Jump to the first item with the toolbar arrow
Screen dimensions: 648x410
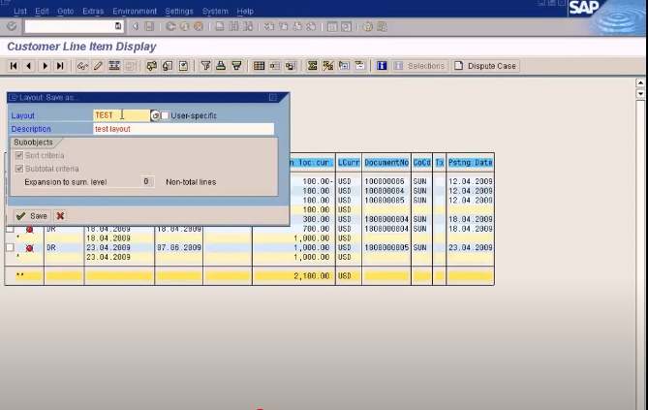pyautogui.click(x=14, y=66)
